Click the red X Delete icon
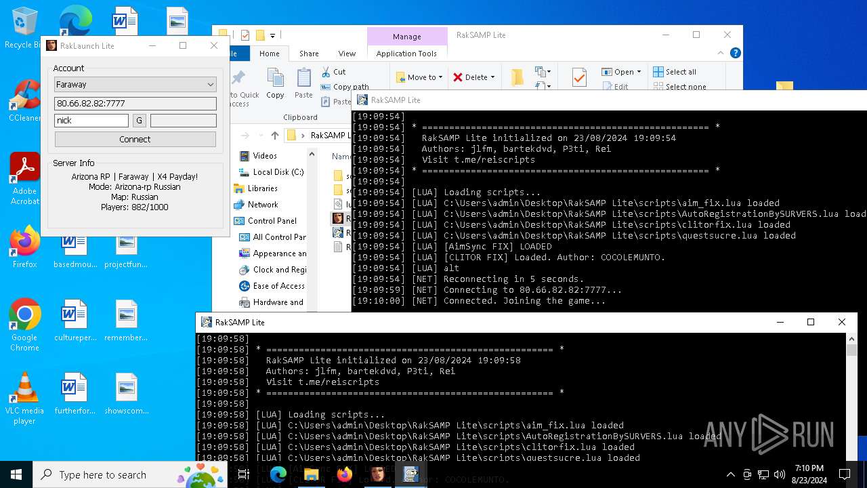This screenshot has height=488, width=867. click(x=458, y=77)
